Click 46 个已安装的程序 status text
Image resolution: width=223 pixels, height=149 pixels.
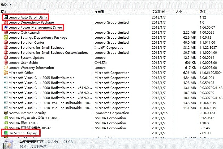tap(33, 146)
